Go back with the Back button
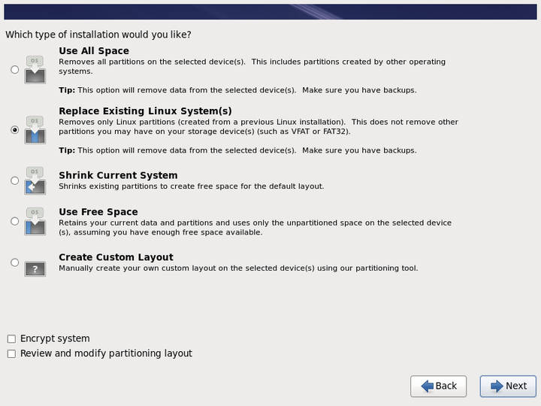The height and width of the screenshot is (406, 541). (x=438, y=386)
